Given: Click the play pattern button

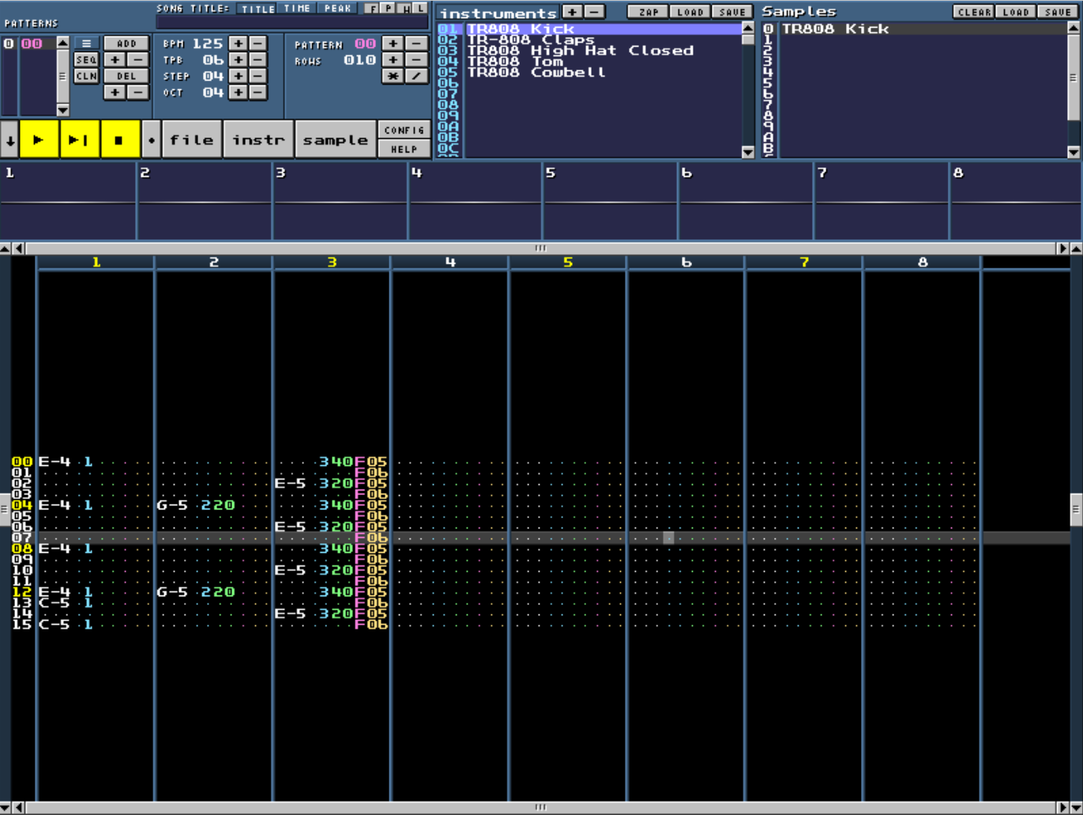Looking at the screenshot, I should pyautogui.click(x=79, y=140).
